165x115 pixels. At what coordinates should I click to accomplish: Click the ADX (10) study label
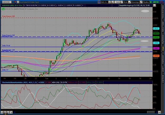point(55,83)
